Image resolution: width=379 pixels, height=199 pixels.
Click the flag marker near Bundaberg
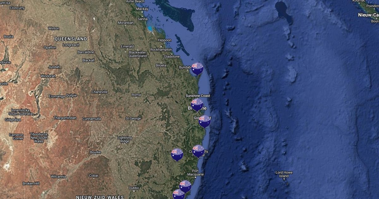tap(197, 68)
